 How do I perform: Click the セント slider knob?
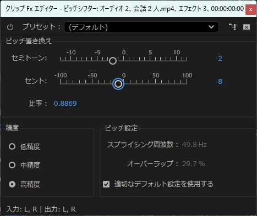(x=118, y=84)
